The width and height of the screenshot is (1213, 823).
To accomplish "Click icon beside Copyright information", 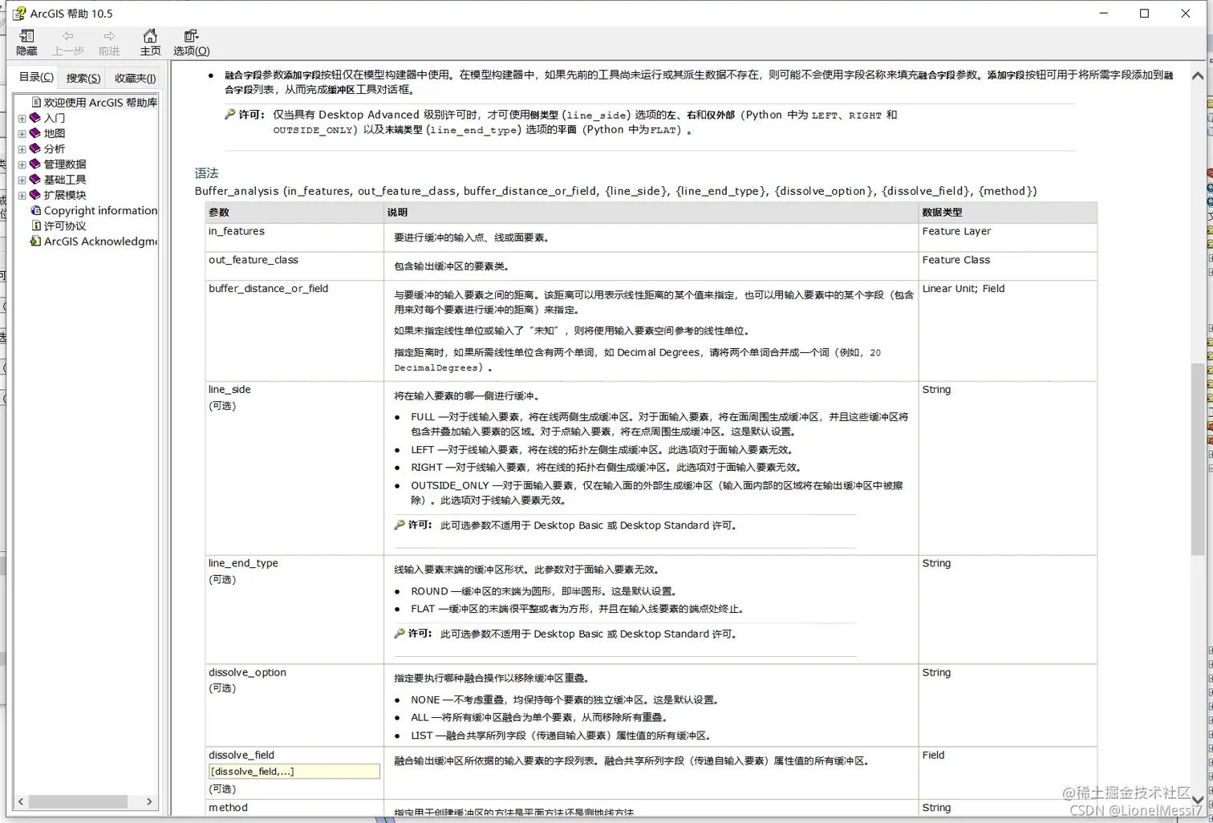I will pos(36,210).
